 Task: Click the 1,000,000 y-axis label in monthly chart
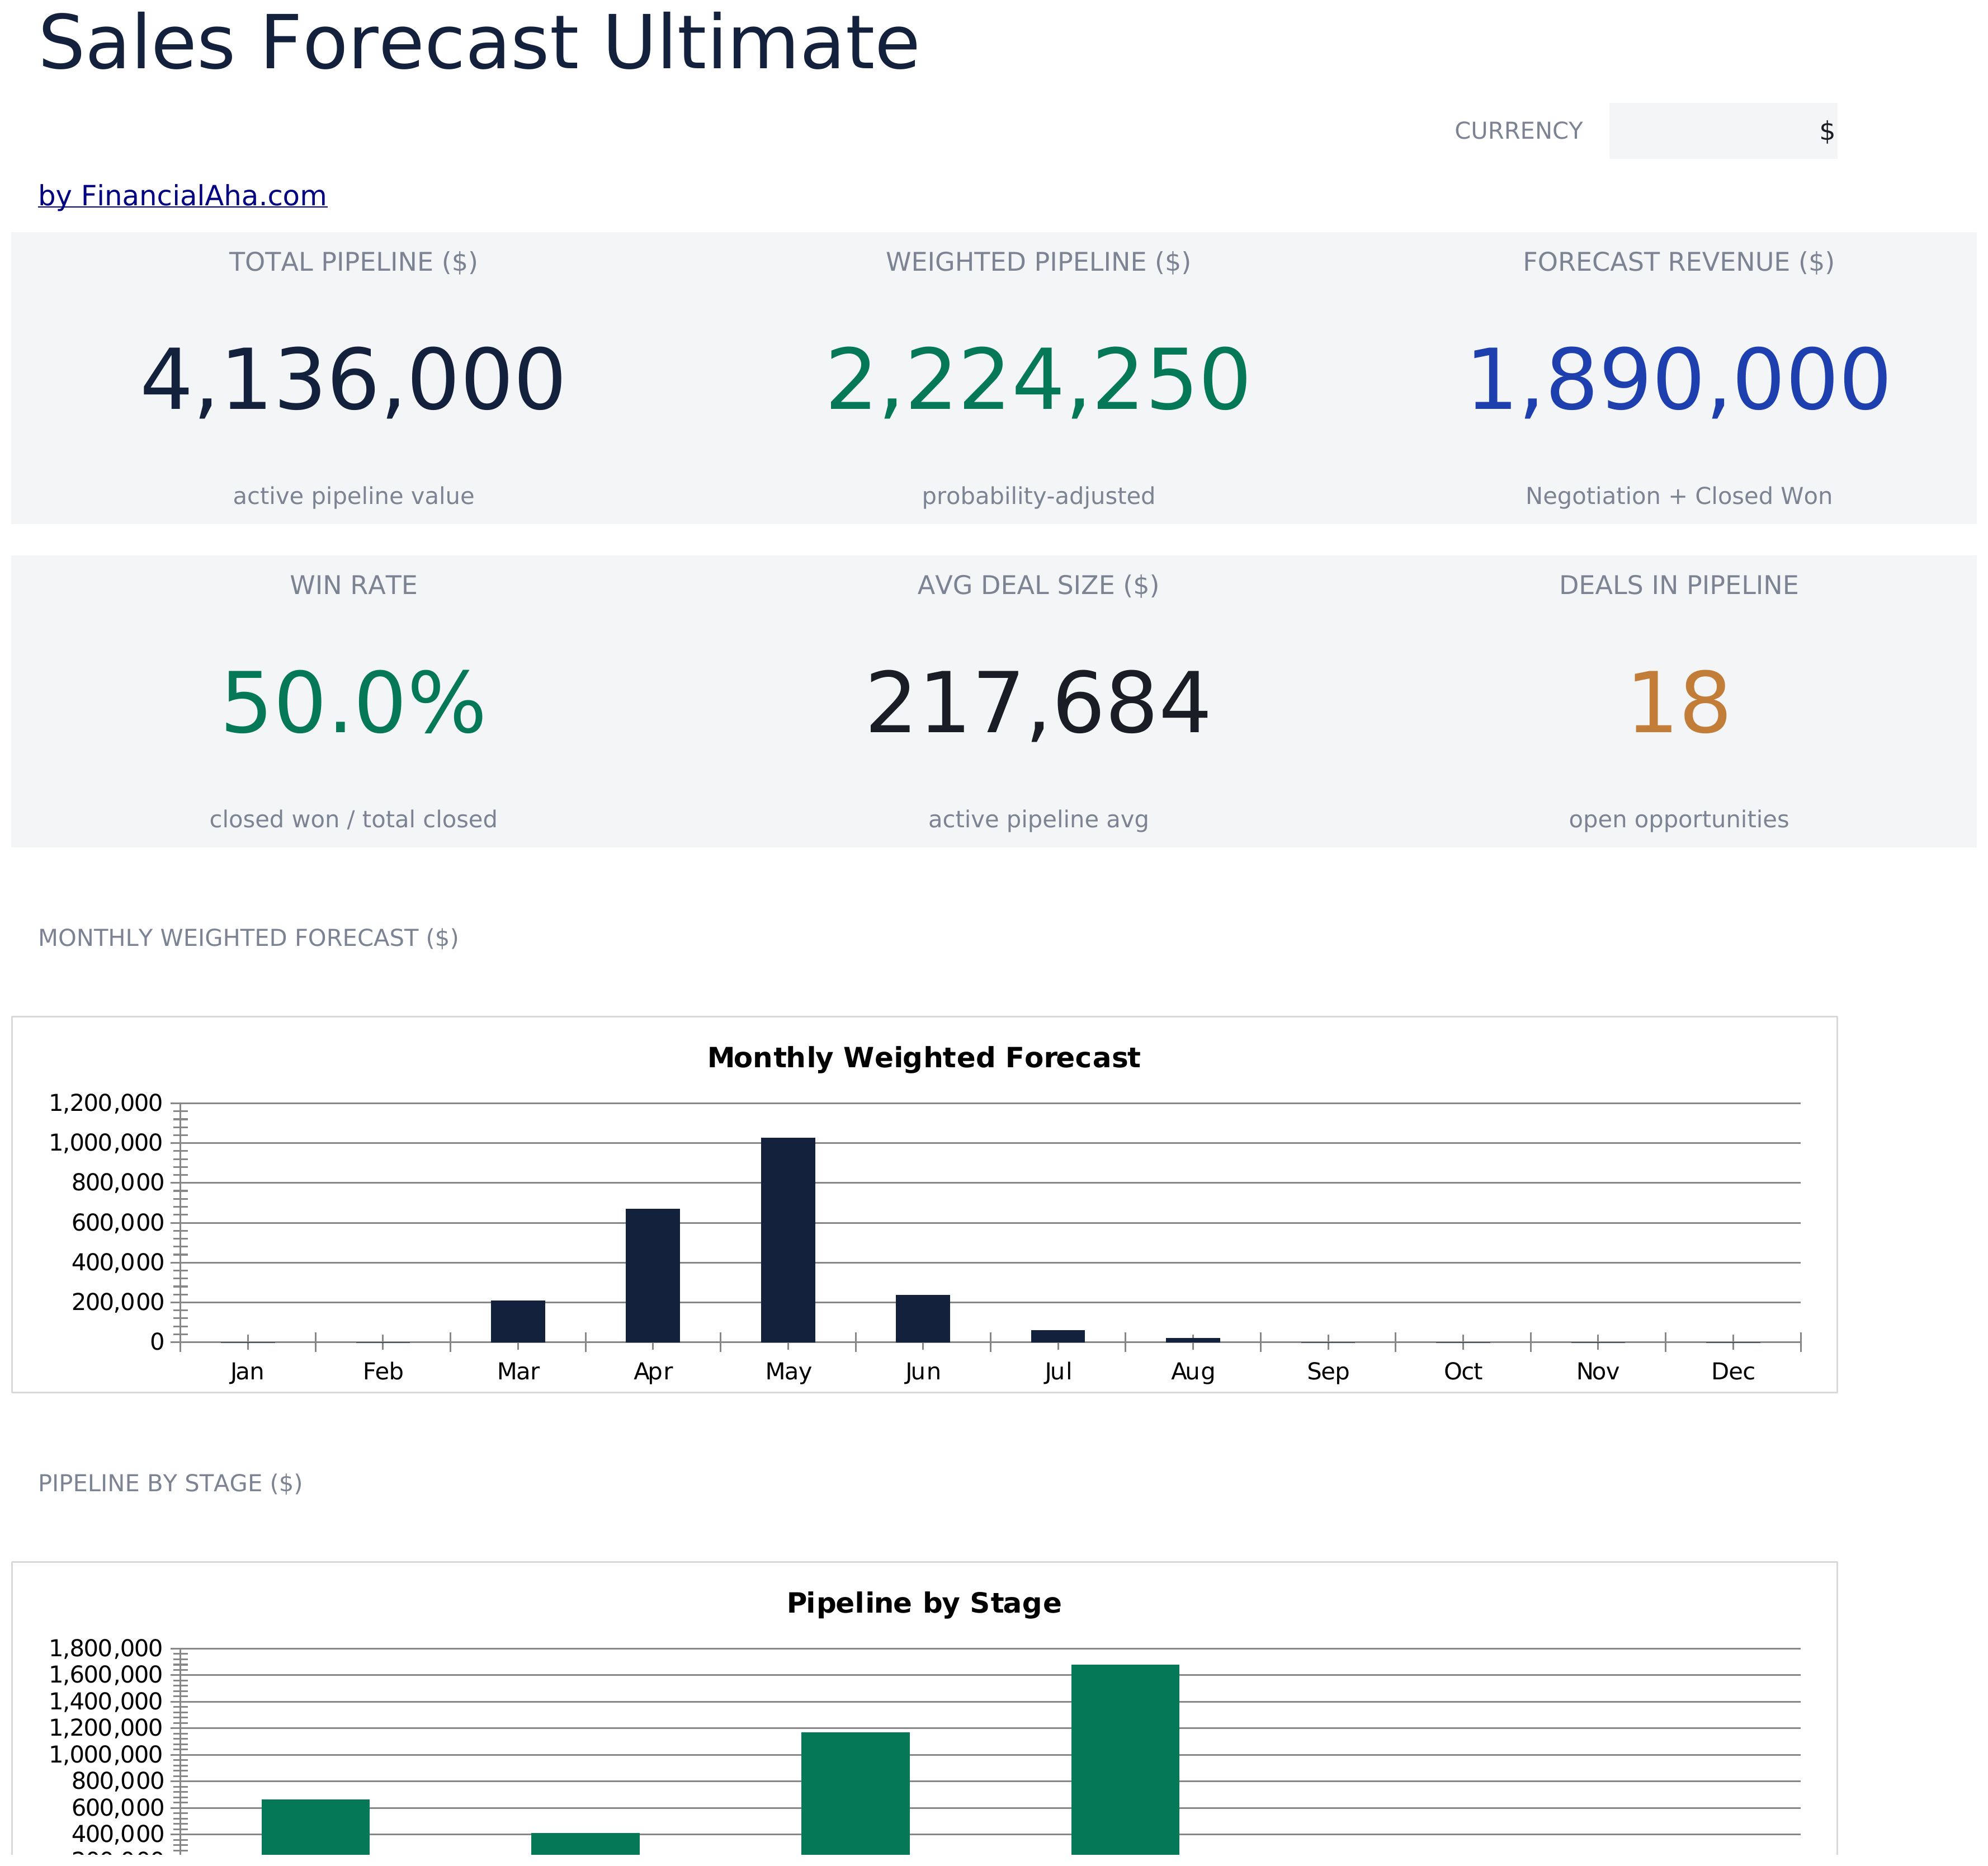coord(106,1143)
